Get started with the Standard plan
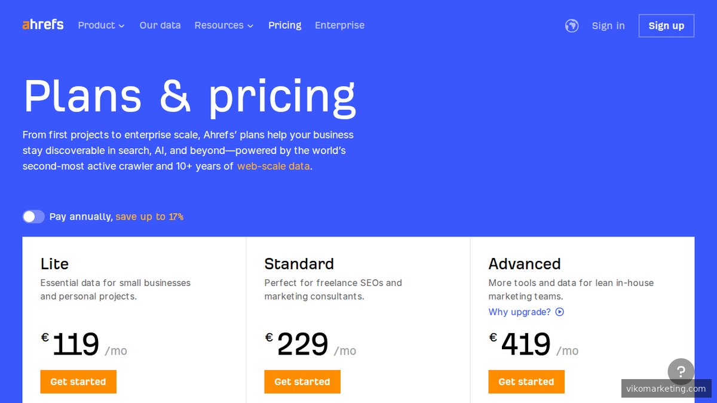 [302, 382]
